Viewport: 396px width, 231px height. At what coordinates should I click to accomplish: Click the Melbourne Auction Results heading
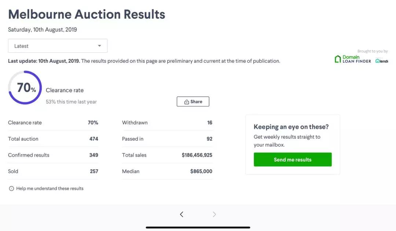coord(87,14)
